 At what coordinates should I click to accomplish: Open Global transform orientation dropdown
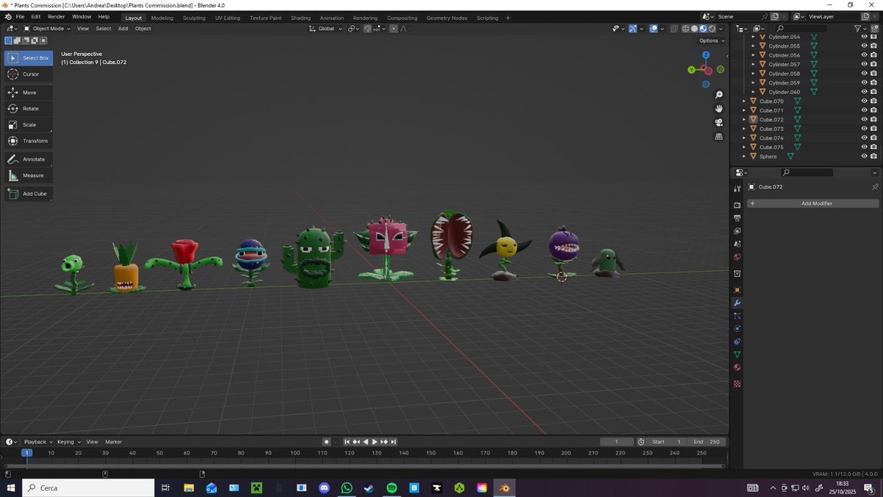[326, 29]
